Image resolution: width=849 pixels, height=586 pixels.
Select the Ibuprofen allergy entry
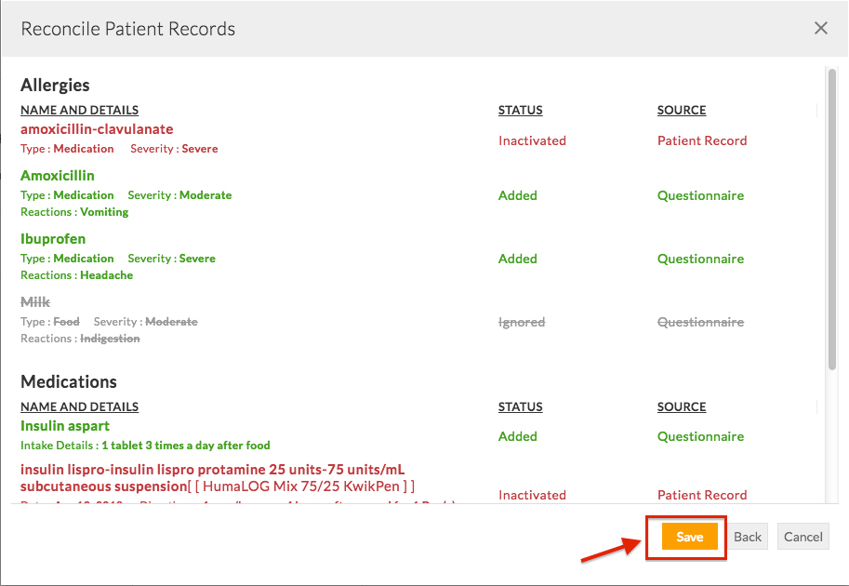(53, 239)
